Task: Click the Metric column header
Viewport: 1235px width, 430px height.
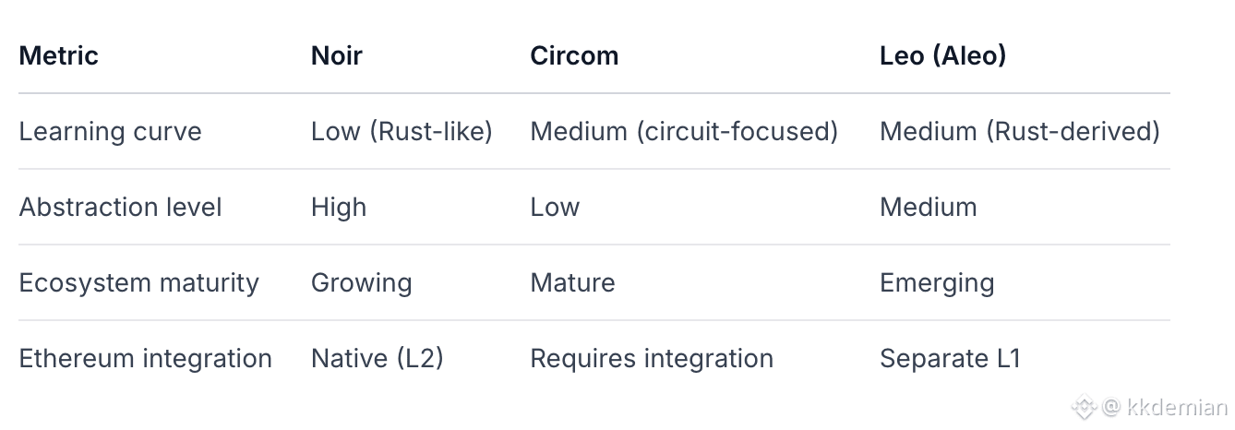Action: point(58,55)
